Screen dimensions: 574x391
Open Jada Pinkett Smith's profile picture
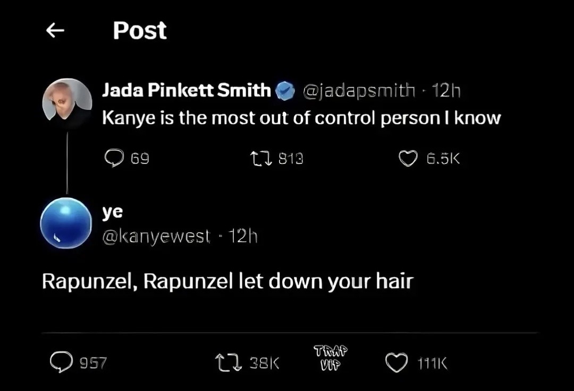67,103
